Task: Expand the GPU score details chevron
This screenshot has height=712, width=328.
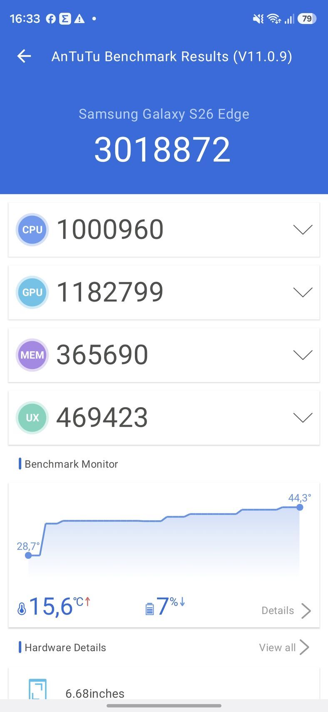Action: click(x=303, y=292)
